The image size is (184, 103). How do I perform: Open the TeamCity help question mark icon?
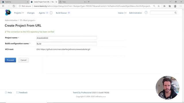[x=146, y=13]
